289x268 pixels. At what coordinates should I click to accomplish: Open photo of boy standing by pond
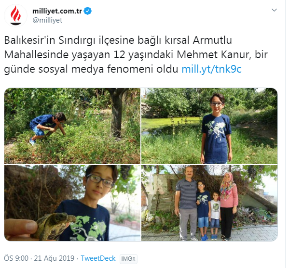pyautogui.click(x=209, y=126)
